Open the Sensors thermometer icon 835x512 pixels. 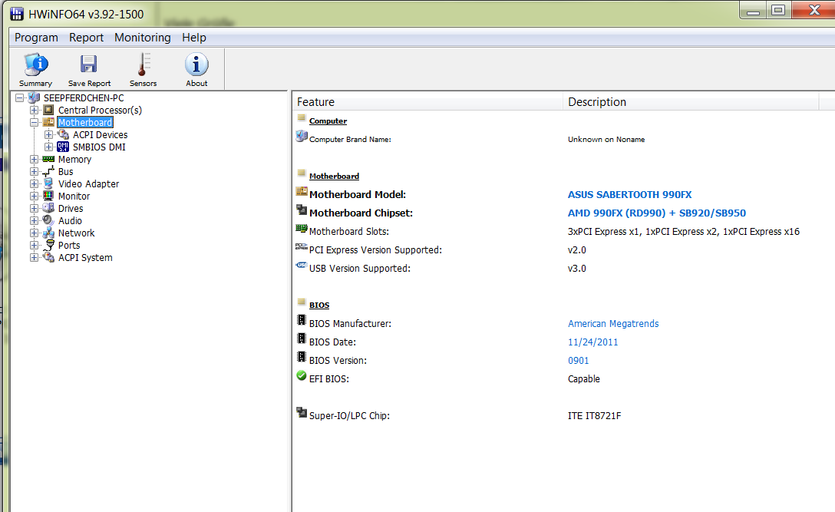(143, 64)
